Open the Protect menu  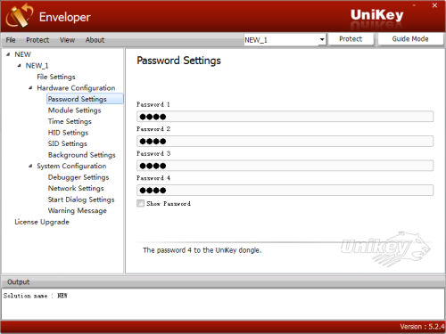click(x=37, y=40)
